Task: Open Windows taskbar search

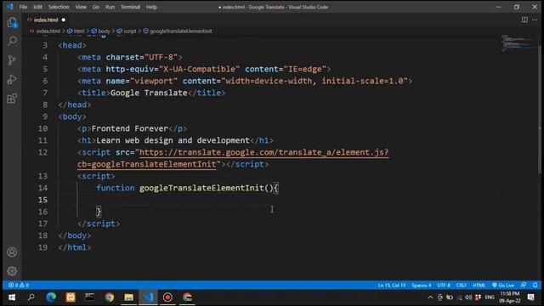Action: [31, 297]
